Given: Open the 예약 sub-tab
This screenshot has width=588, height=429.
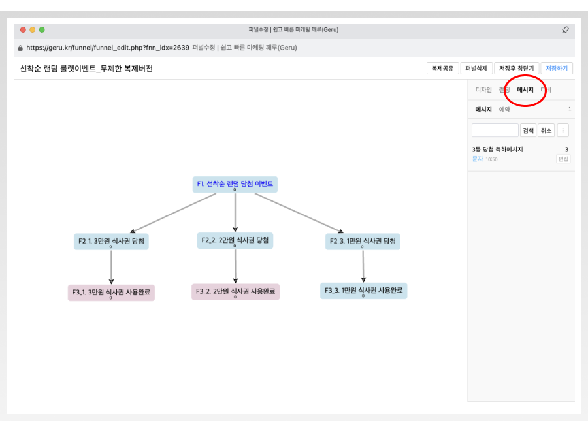Looking at the screenshot, I should click(x=504, y=110).
